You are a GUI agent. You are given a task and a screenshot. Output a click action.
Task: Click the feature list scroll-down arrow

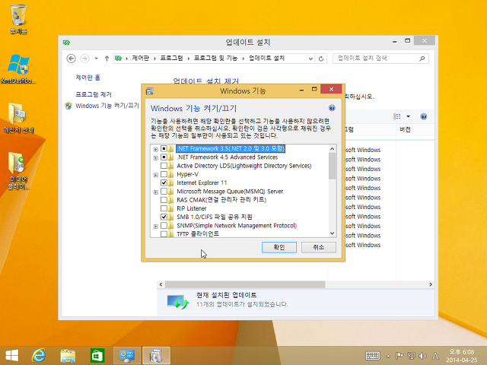tap(332, 233)
